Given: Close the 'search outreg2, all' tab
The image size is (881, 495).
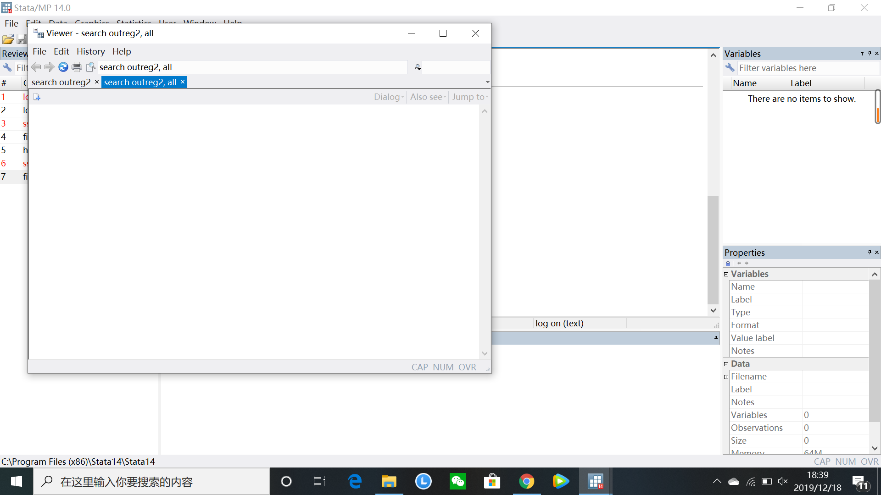Looking at the screenshot, I should [183, 82].
